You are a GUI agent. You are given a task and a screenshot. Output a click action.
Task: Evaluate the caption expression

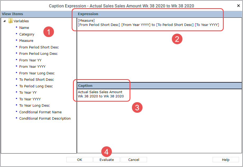(x=107, y=160)
